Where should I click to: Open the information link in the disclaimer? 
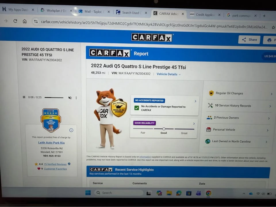tap(145, 157)
